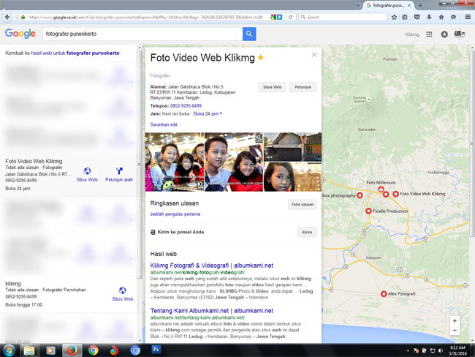Open the Google apps grid icon
The width and height of the screenshot is (475, 357).
click(429, 34)
